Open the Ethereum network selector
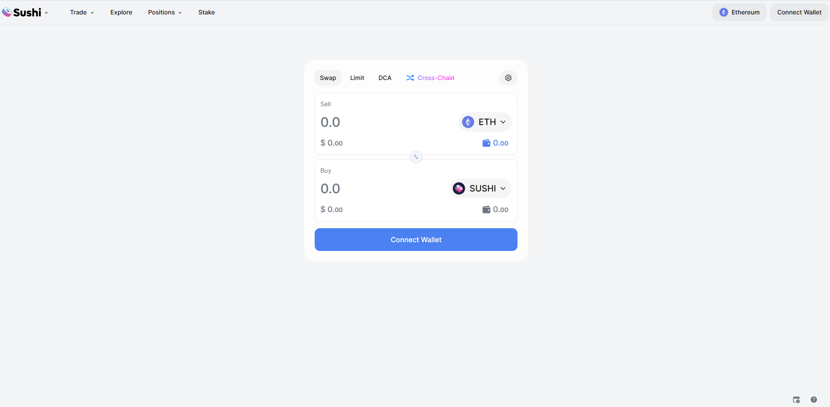Screen dimensions: 830x407 click(740, 12)
